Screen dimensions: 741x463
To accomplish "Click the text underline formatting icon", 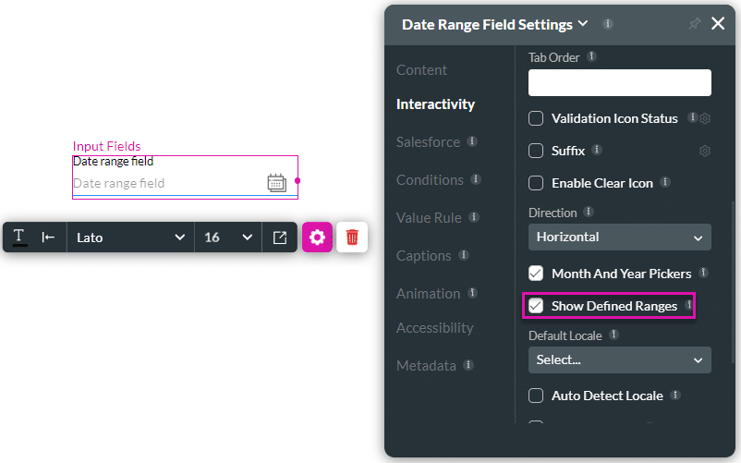I will (x=19, y=238).
